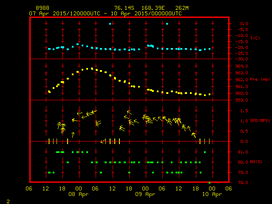The image size is (272, 204).
Task: Click the Pre (mb) pressure axis title
Action: pyautogui.click(x=260, y=79)
